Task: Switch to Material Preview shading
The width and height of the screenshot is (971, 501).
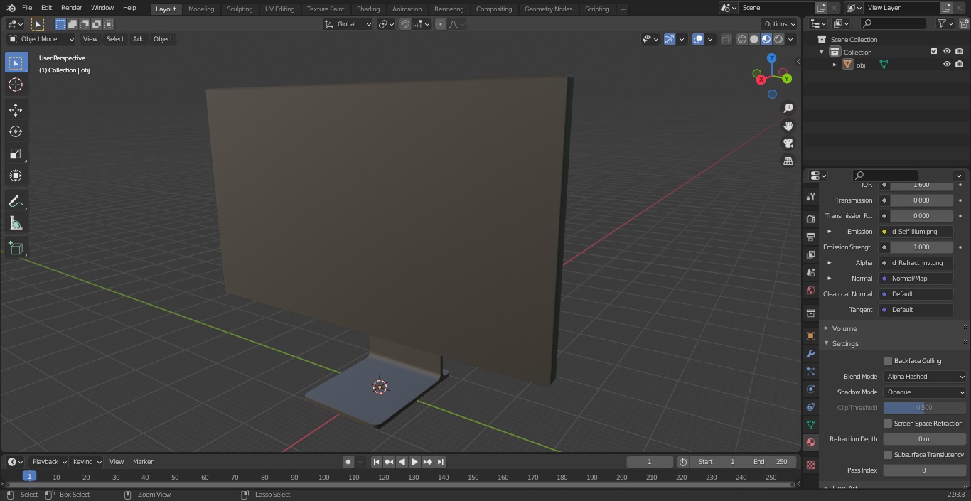Action: [x=766, y=39]
